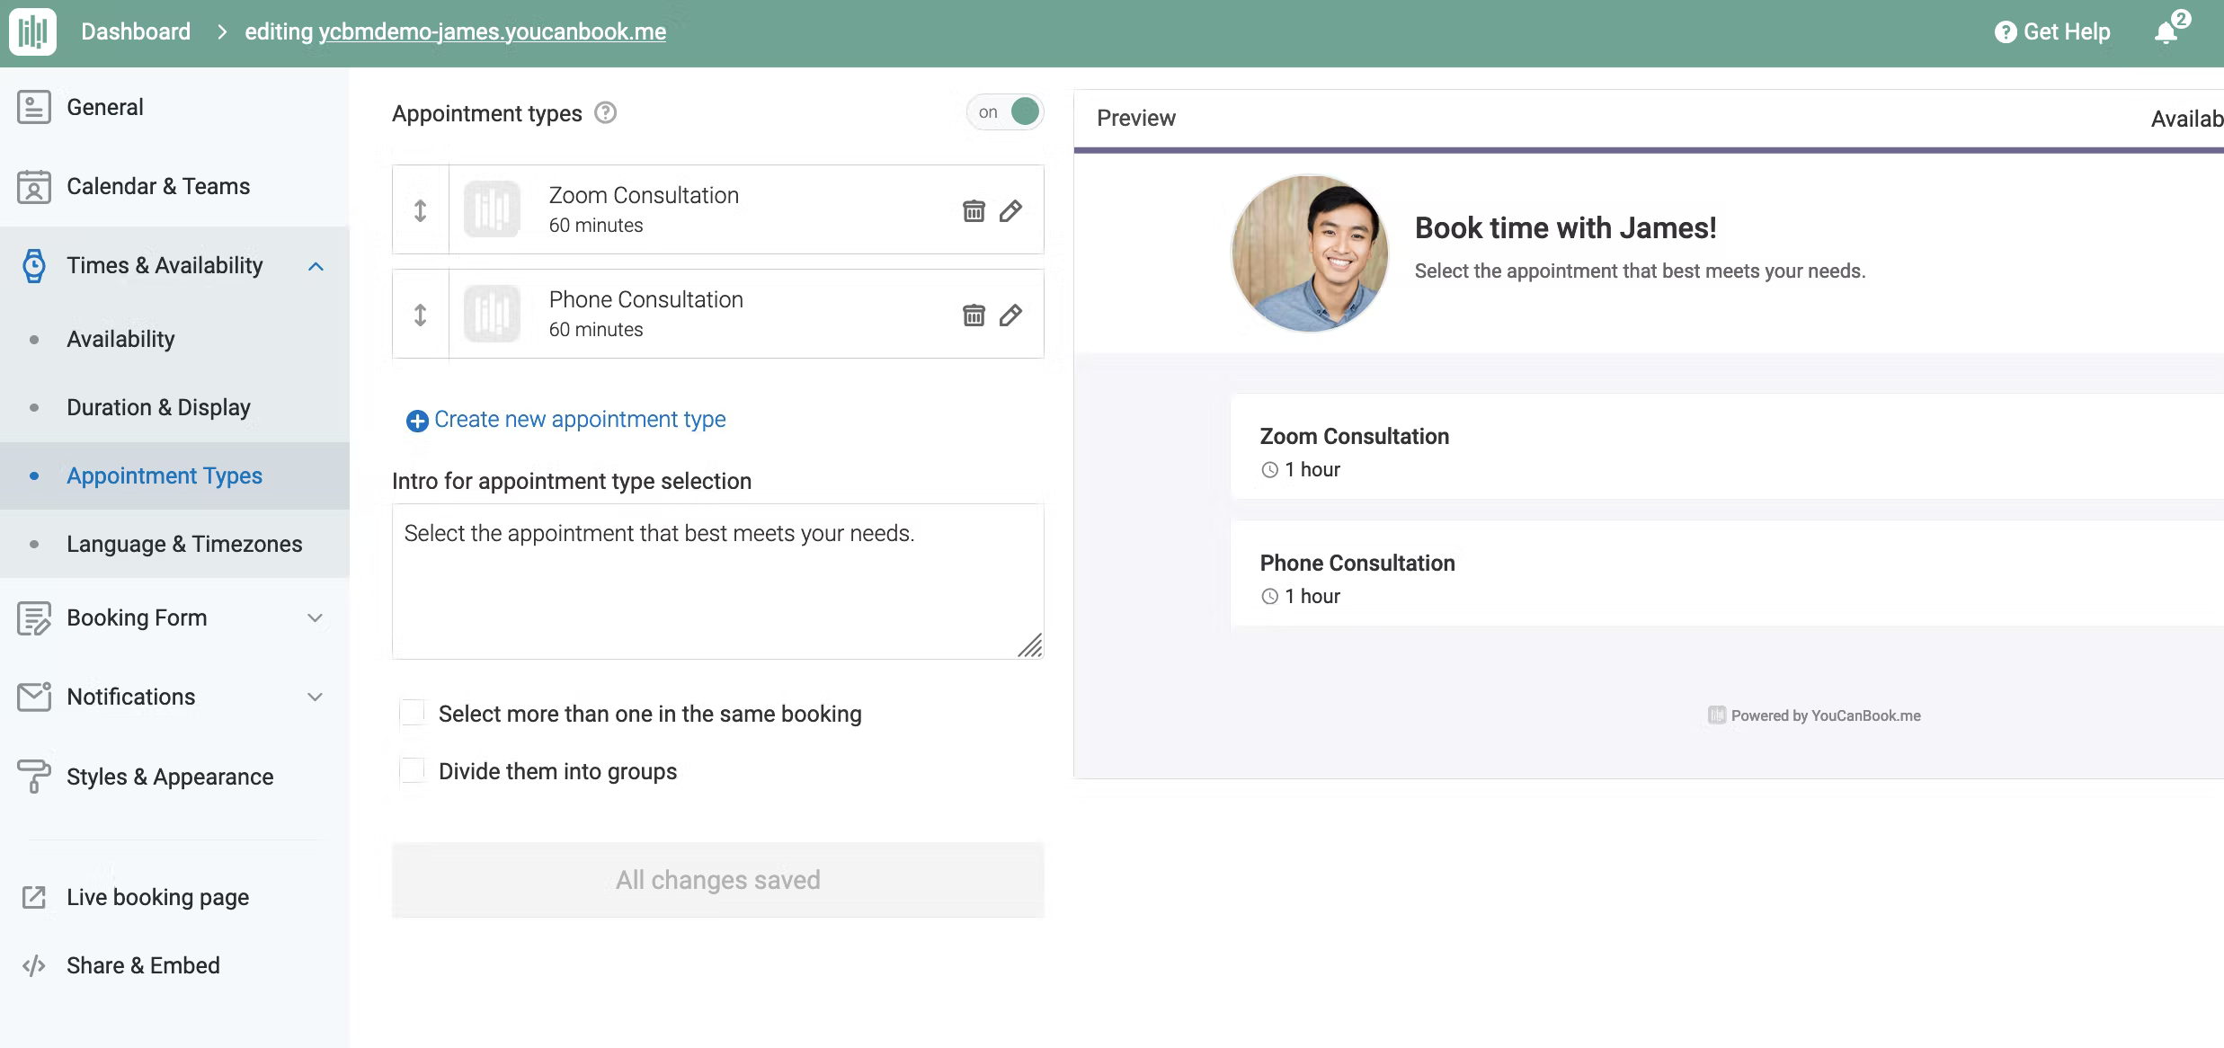Screen dimensions: 2224x1048
Task: Open the Live booking page
Action: pos(156,896)
